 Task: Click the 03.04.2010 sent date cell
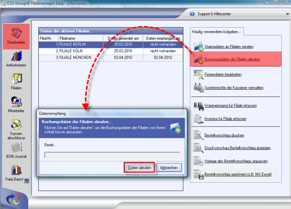pos(123,58)
